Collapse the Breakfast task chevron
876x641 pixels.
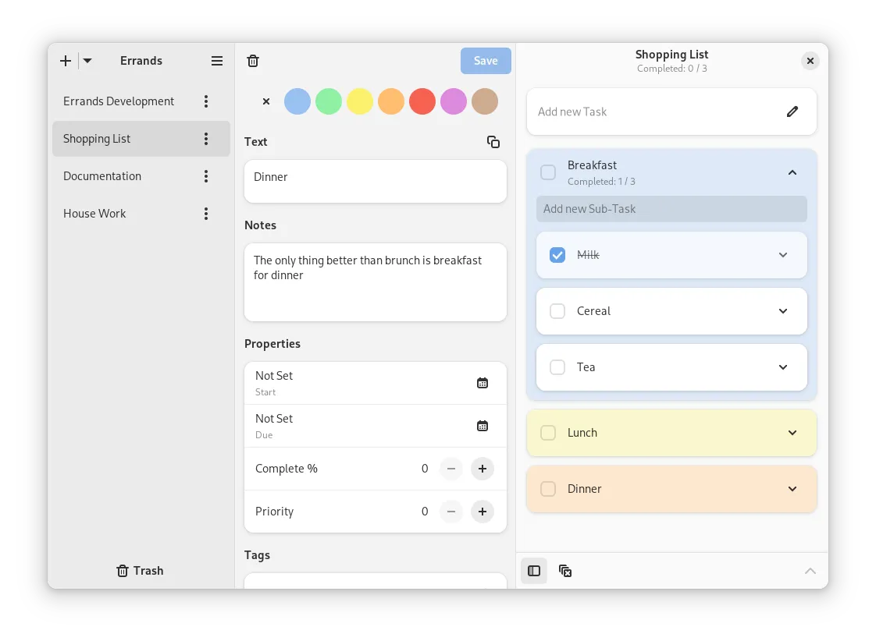point(792,172)
